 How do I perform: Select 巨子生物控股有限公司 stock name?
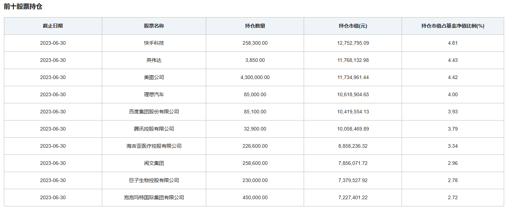pyautogui.click(x=154, y=181)
